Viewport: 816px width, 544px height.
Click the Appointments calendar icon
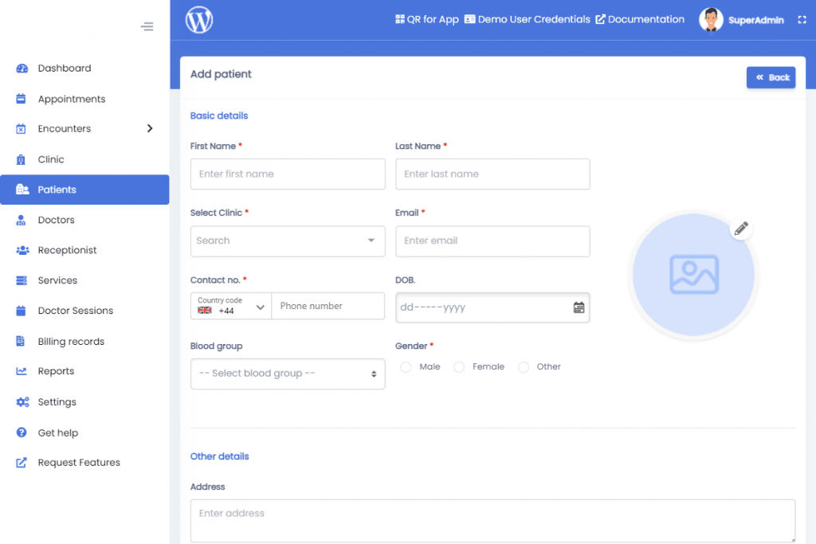(x=21, y=99)
